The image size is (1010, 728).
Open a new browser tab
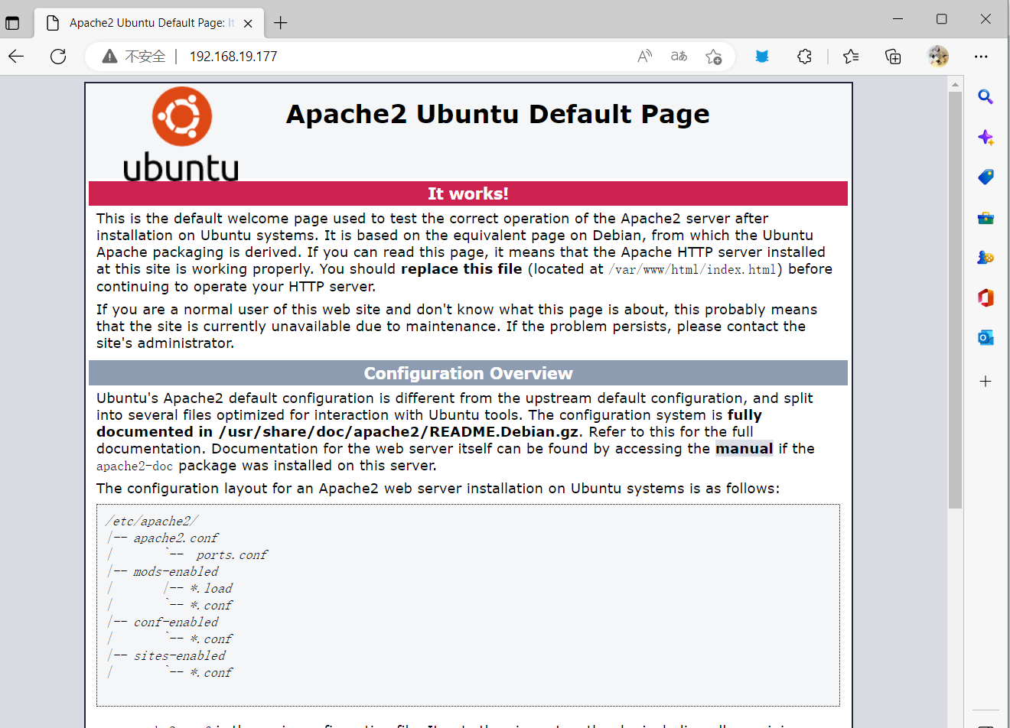point(281,23)
